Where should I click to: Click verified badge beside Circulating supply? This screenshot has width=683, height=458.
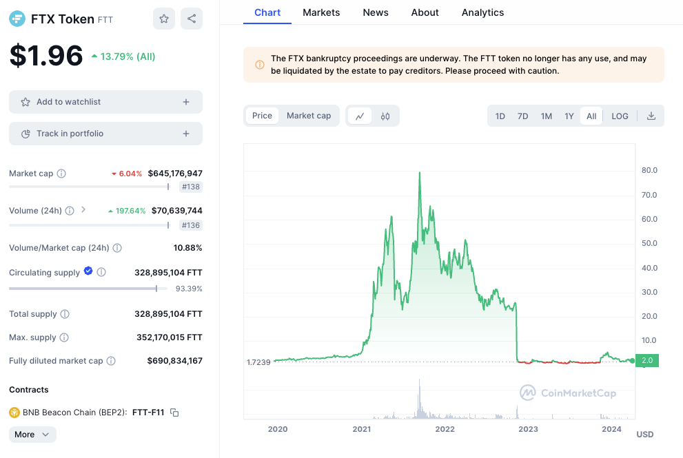pos(88,271)
